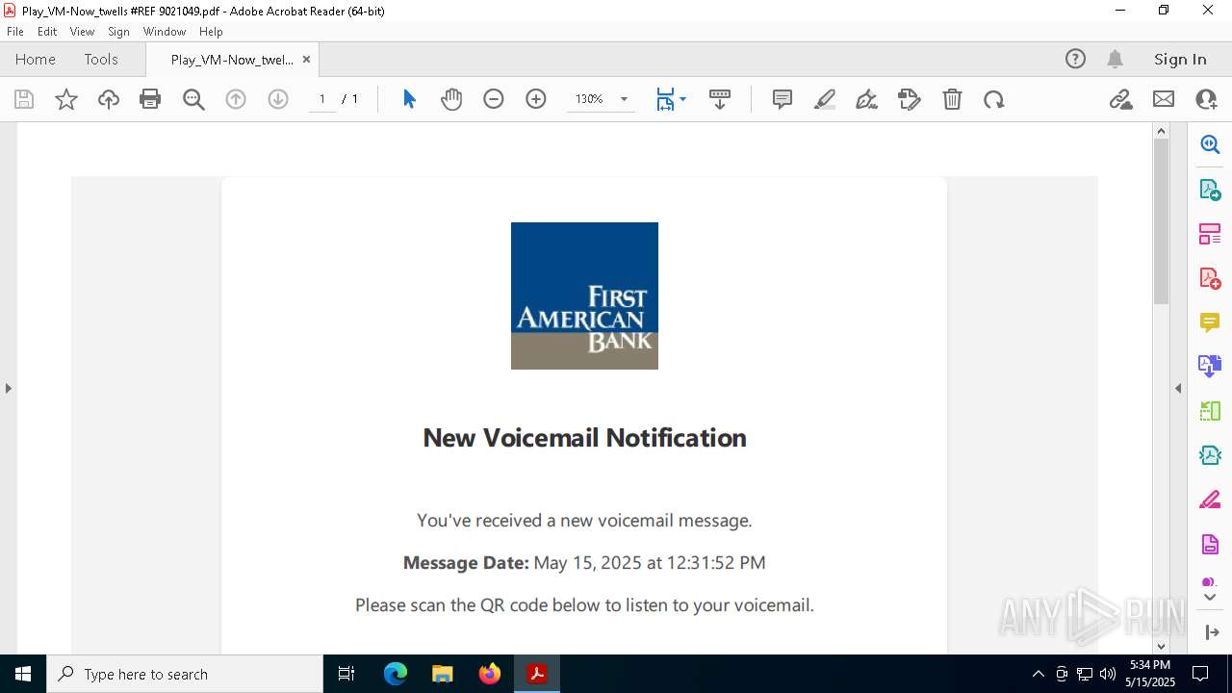Print the document with the printer icon
This screenshot has height=693, width=1232.
150,99
